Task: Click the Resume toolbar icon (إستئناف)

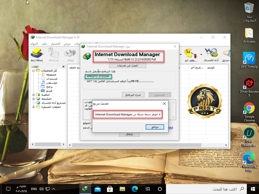Action: pos(54,55)
